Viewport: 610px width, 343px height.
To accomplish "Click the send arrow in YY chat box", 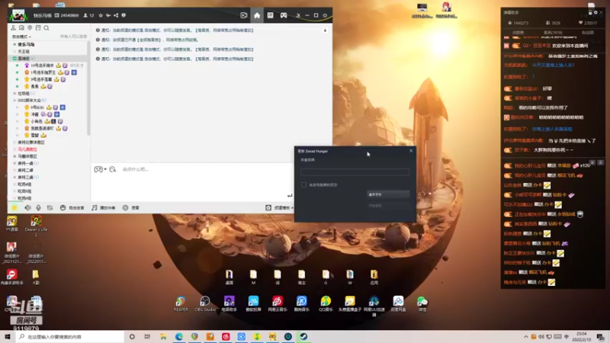I will [x=290, y=196].
